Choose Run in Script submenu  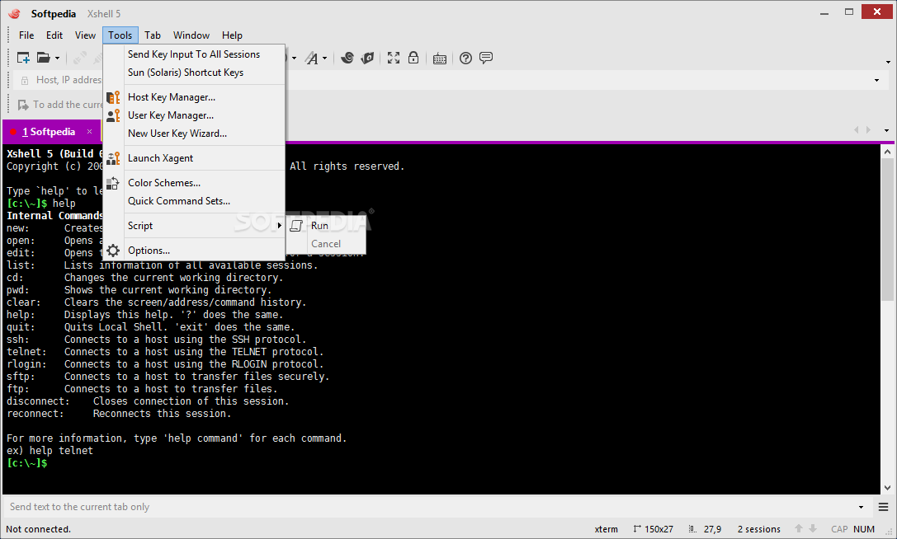(x=326, y=226)
